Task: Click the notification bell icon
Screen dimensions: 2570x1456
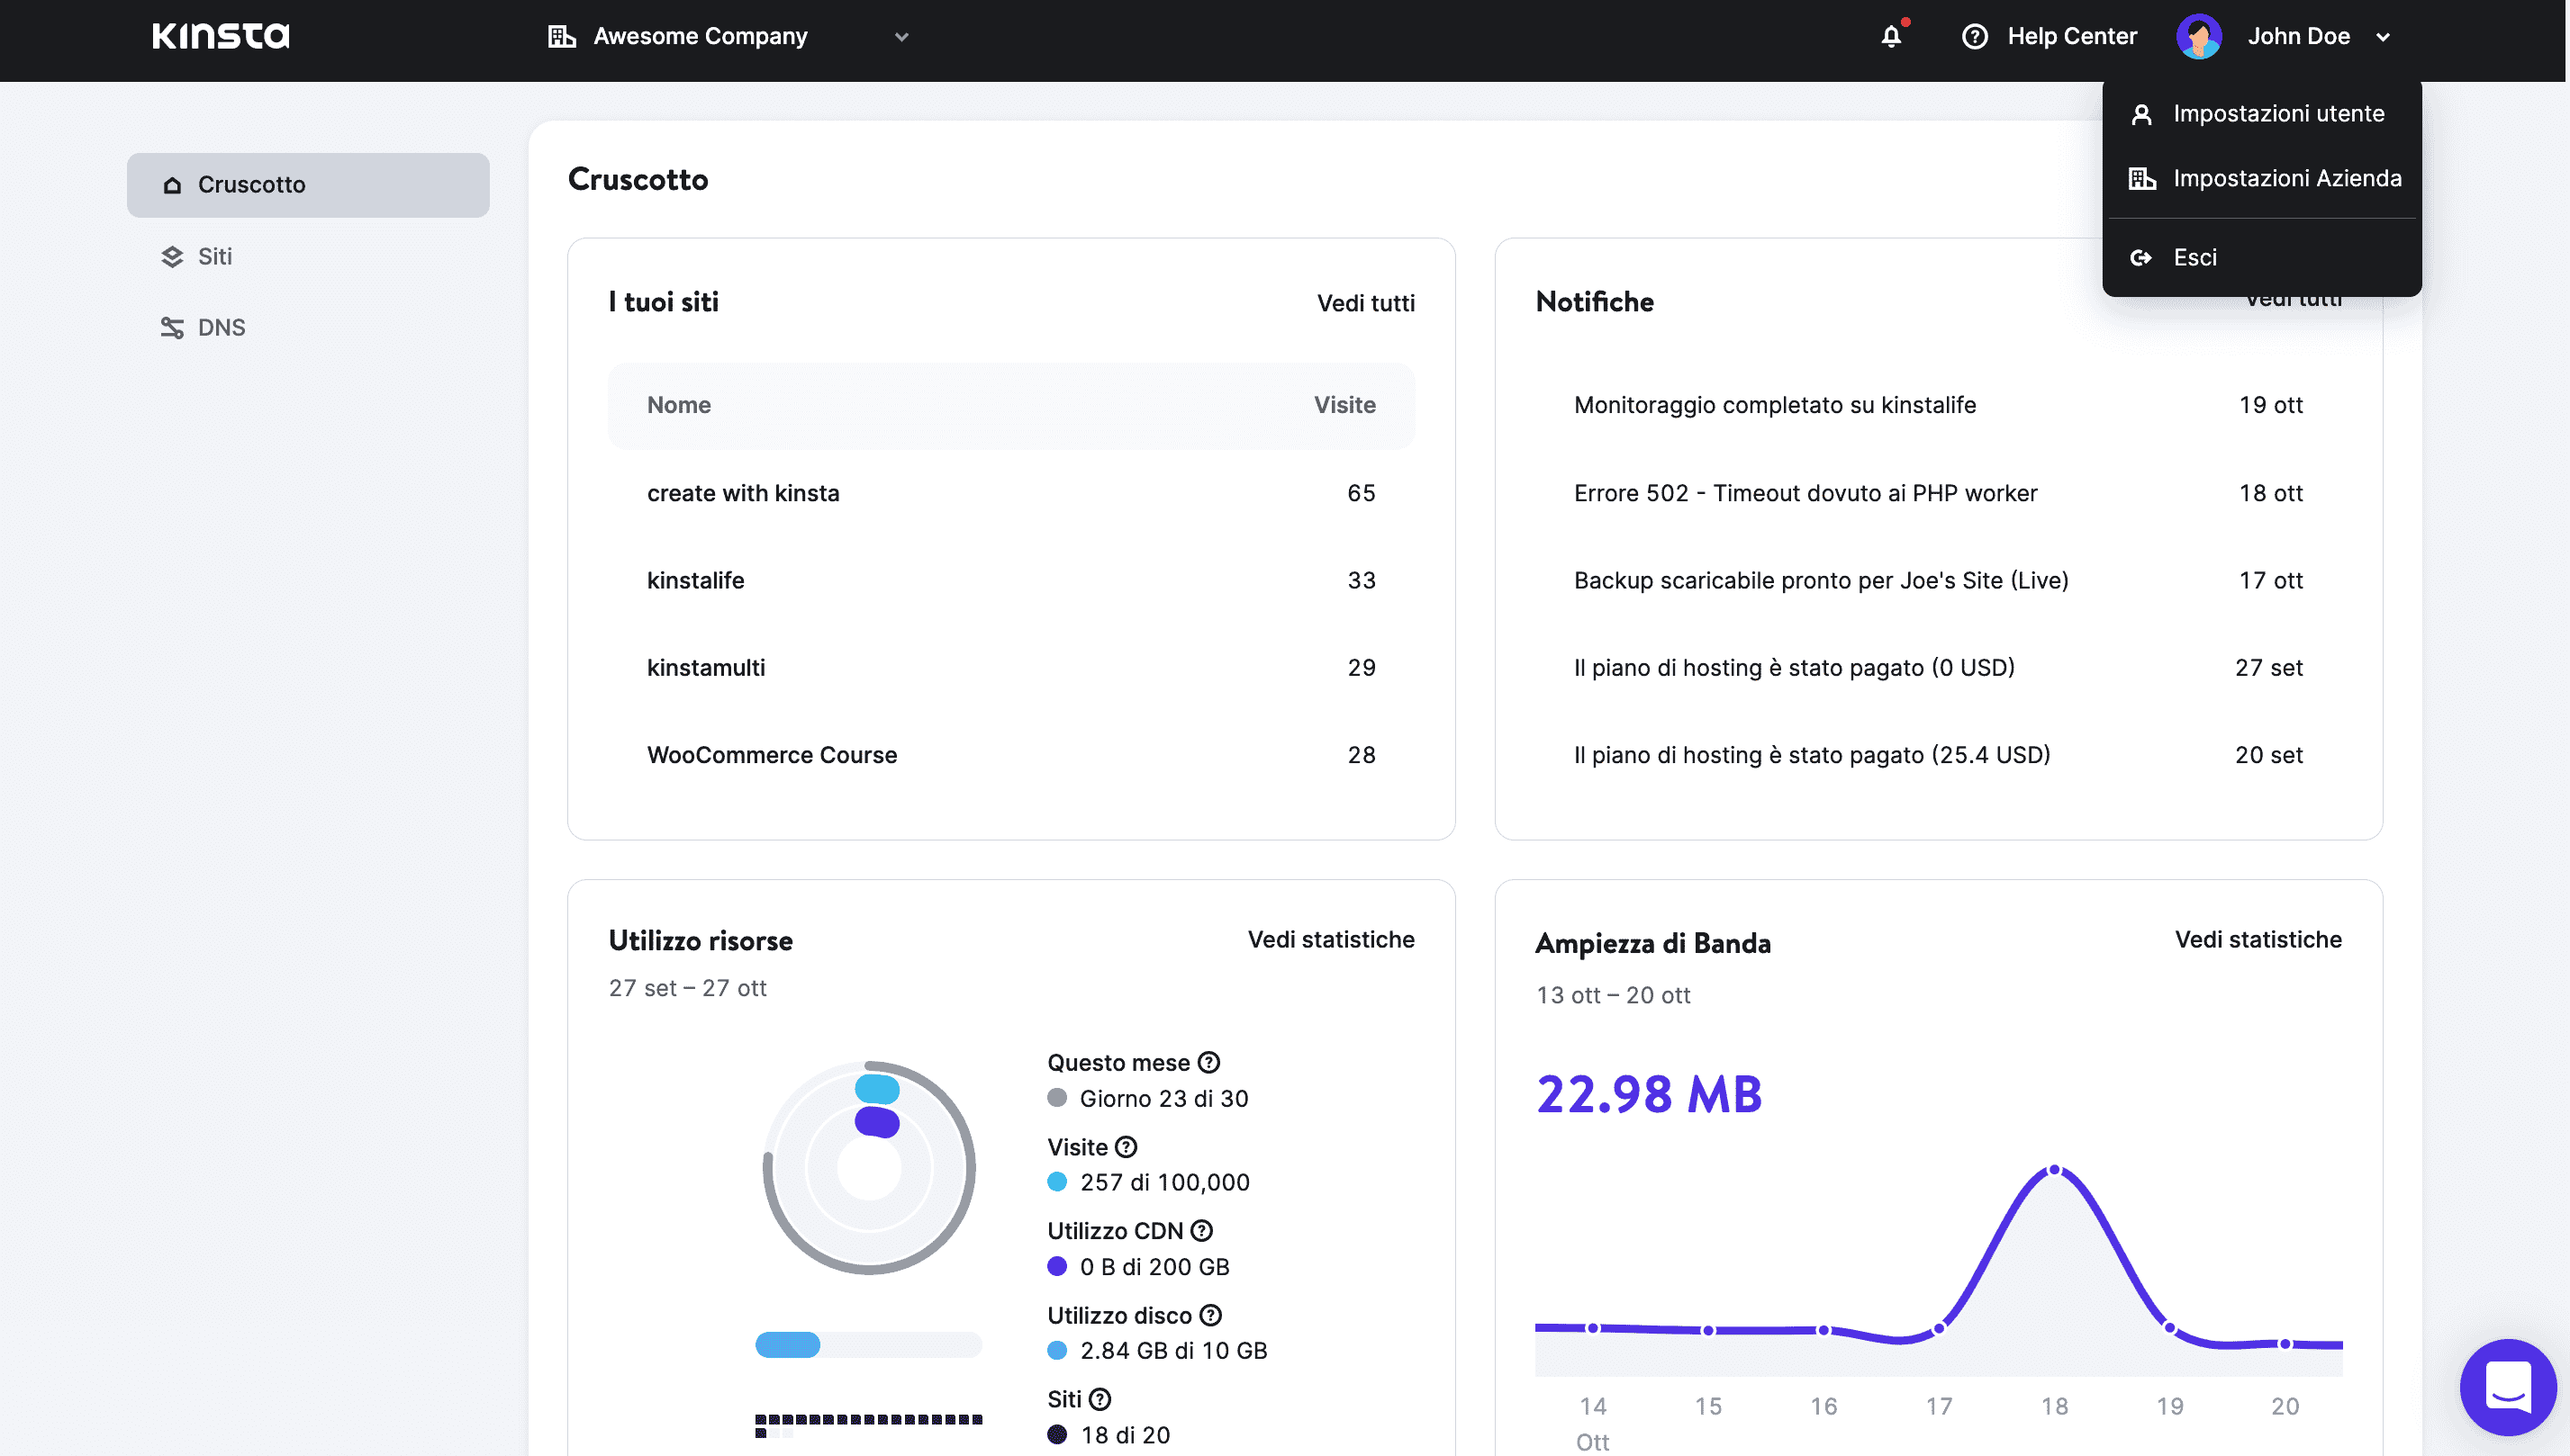Action: tap(1890, 35)
